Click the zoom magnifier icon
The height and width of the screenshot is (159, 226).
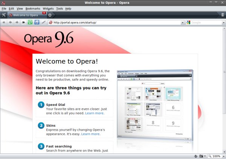click(x=210, y=156)
